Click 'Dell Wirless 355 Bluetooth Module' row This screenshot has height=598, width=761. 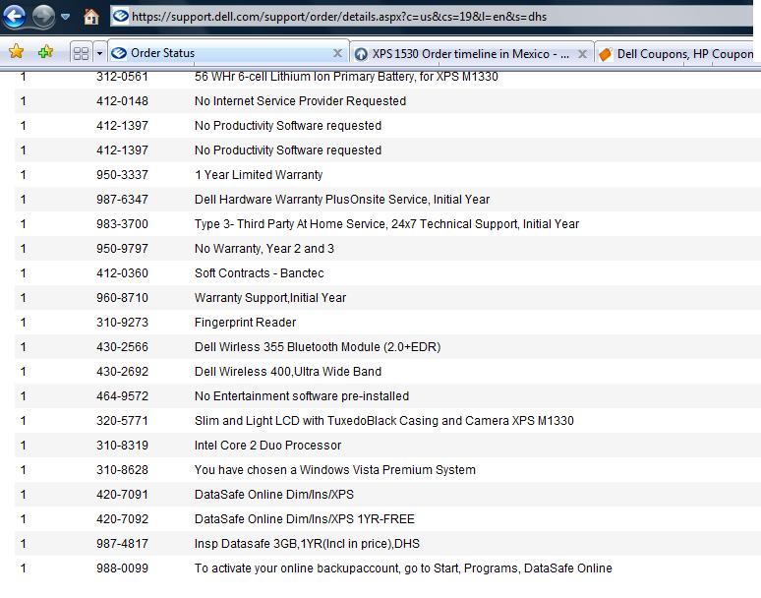click(387, 347)
